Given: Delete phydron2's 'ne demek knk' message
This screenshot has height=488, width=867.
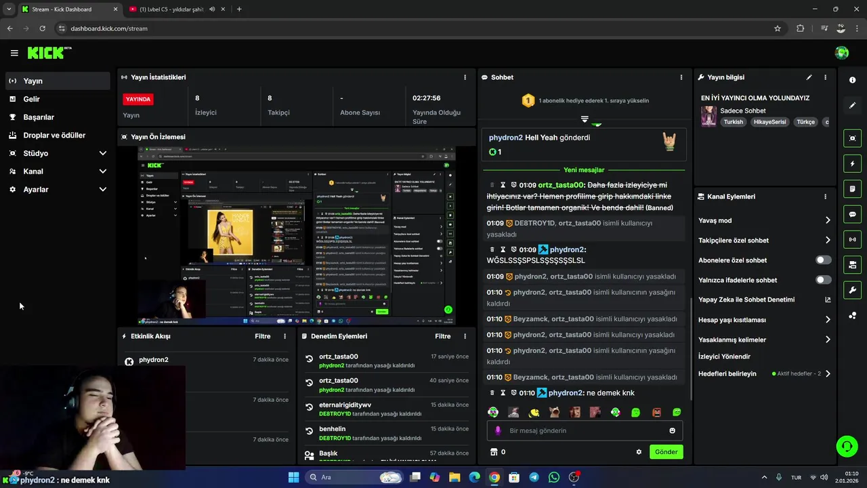Looking at the screenshot, I should (x=492, y=393).
